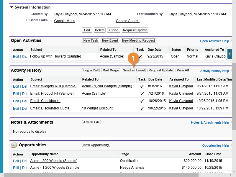Open Acme - 200 Widgets opportunity
The height and width of the screenshot is (177, 236).
[54, 161]
